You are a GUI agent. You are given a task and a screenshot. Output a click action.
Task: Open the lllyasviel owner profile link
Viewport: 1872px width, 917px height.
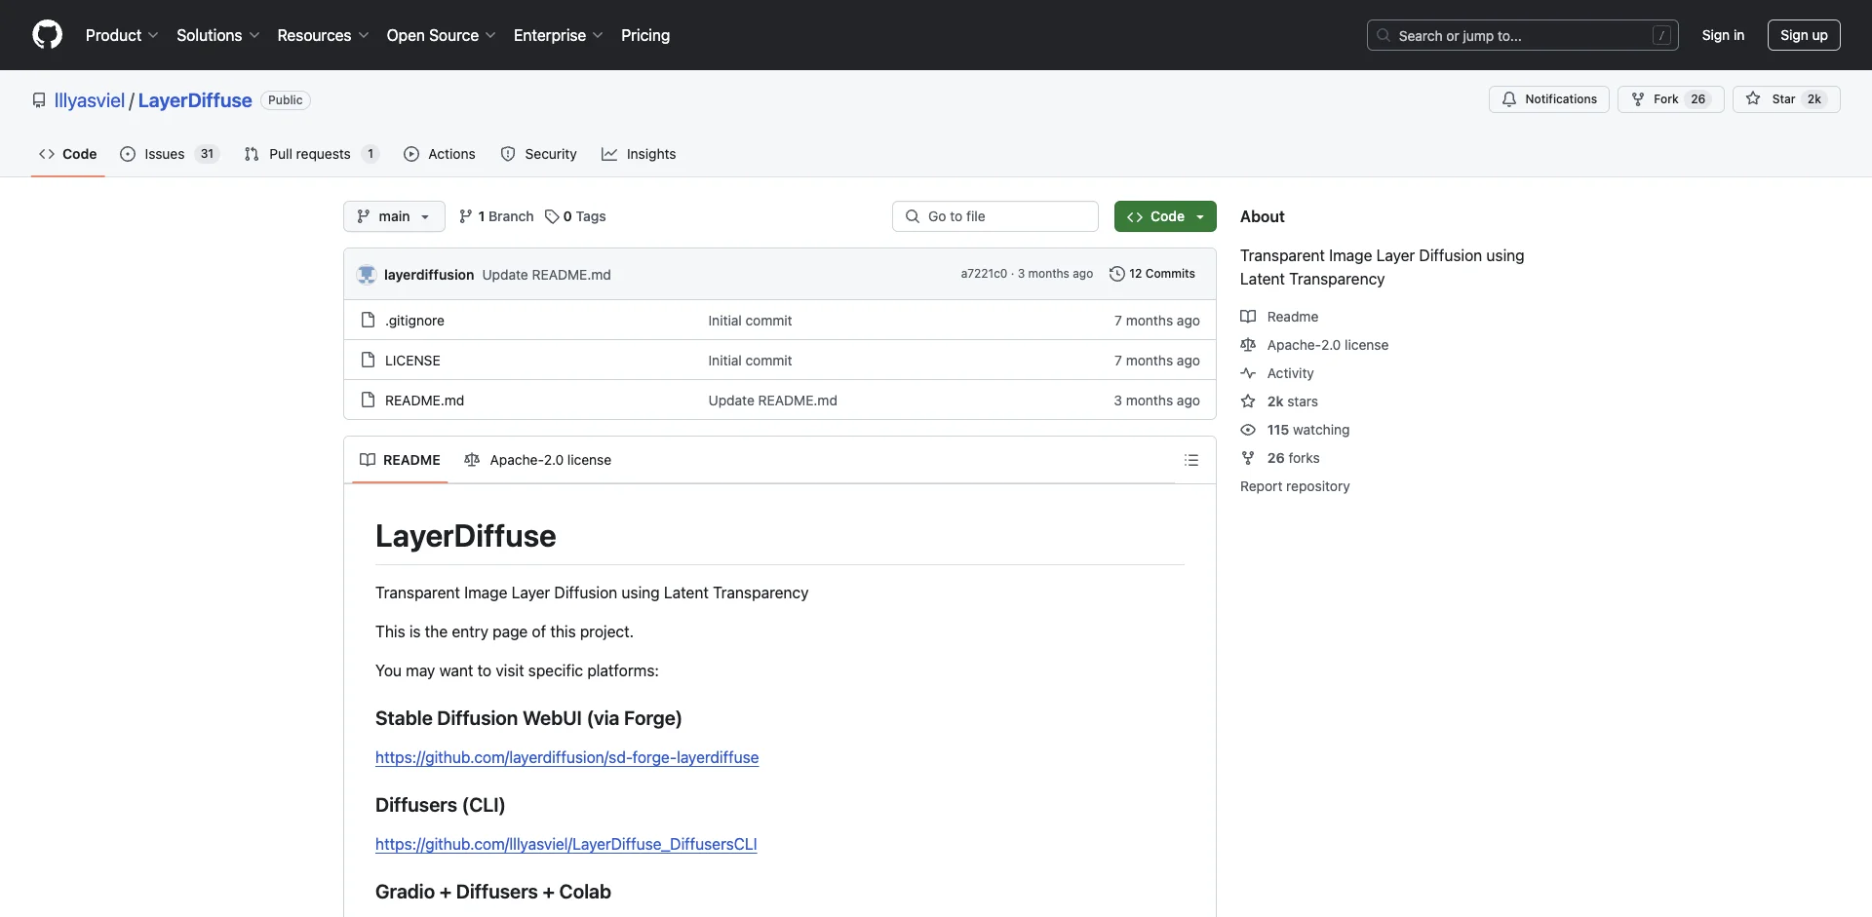click(x=90, y=100)
